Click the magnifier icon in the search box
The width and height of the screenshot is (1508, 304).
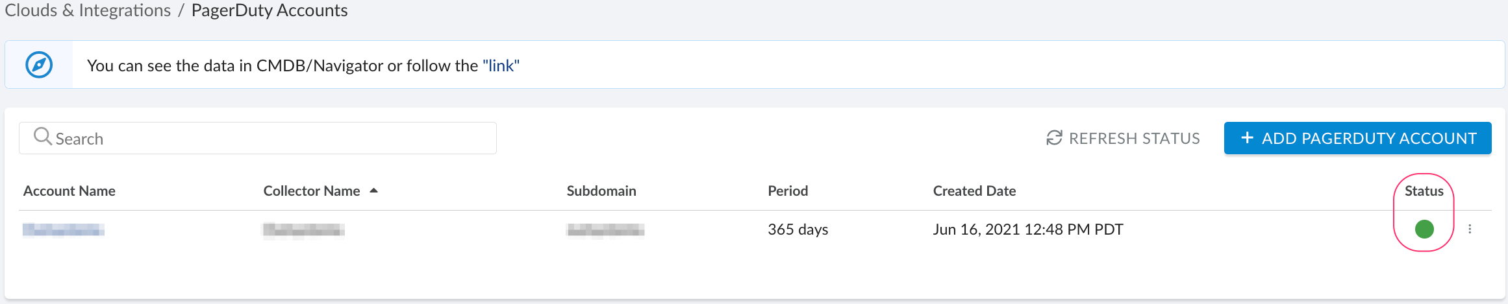click(x=42, y=137)
